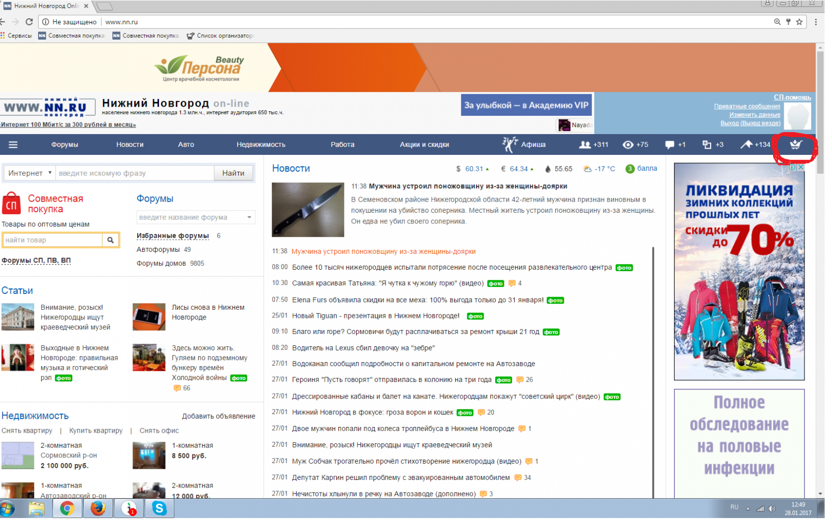Open the hamburger menu in navigation bar
The width and height of the screenshot is (832, 520).
pos(13,145)
